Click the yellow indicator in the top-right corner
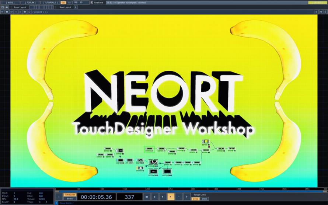This screenshot has height=205, width=328. click(x=317, y=3)
